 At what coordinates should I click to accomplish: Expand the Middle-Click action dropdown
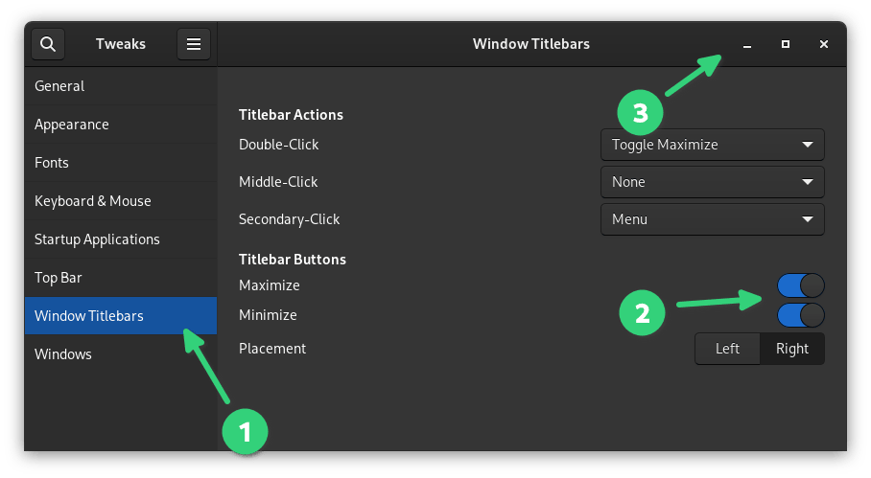[x=712, y=182]
